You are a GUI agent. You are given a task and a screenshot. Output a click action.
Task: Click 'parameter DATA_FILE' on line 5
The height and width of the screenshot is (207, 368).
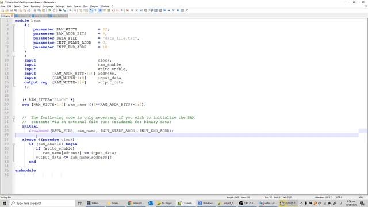pos(55,39)
